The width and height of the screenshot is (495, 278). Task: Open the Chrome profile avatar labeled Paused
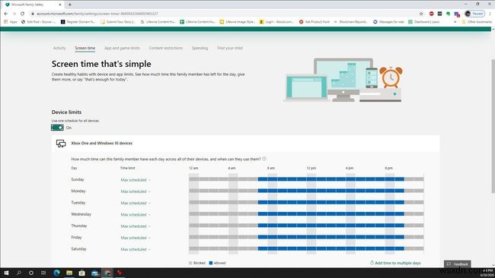(474, 14)
